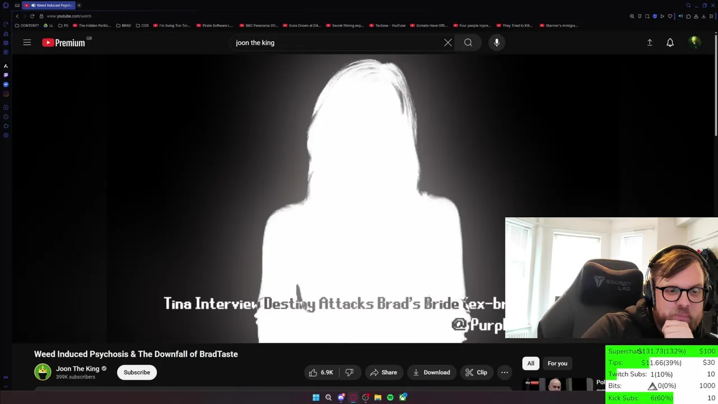The image size is (718, 404).
Task: Open browser downloads arrow icon
Action: 703,16
